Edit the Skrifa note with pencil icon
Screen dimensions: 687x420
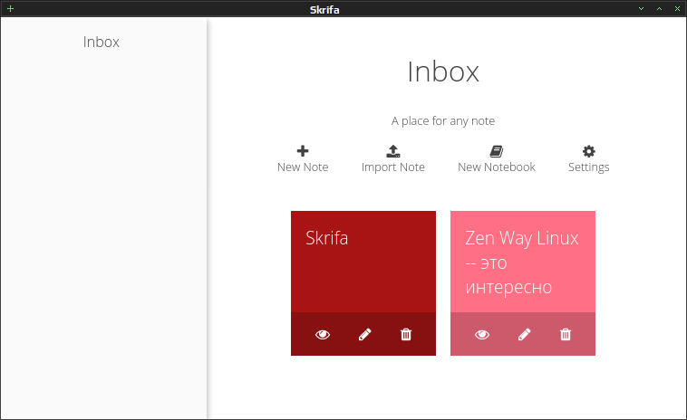tap(365, 335)
